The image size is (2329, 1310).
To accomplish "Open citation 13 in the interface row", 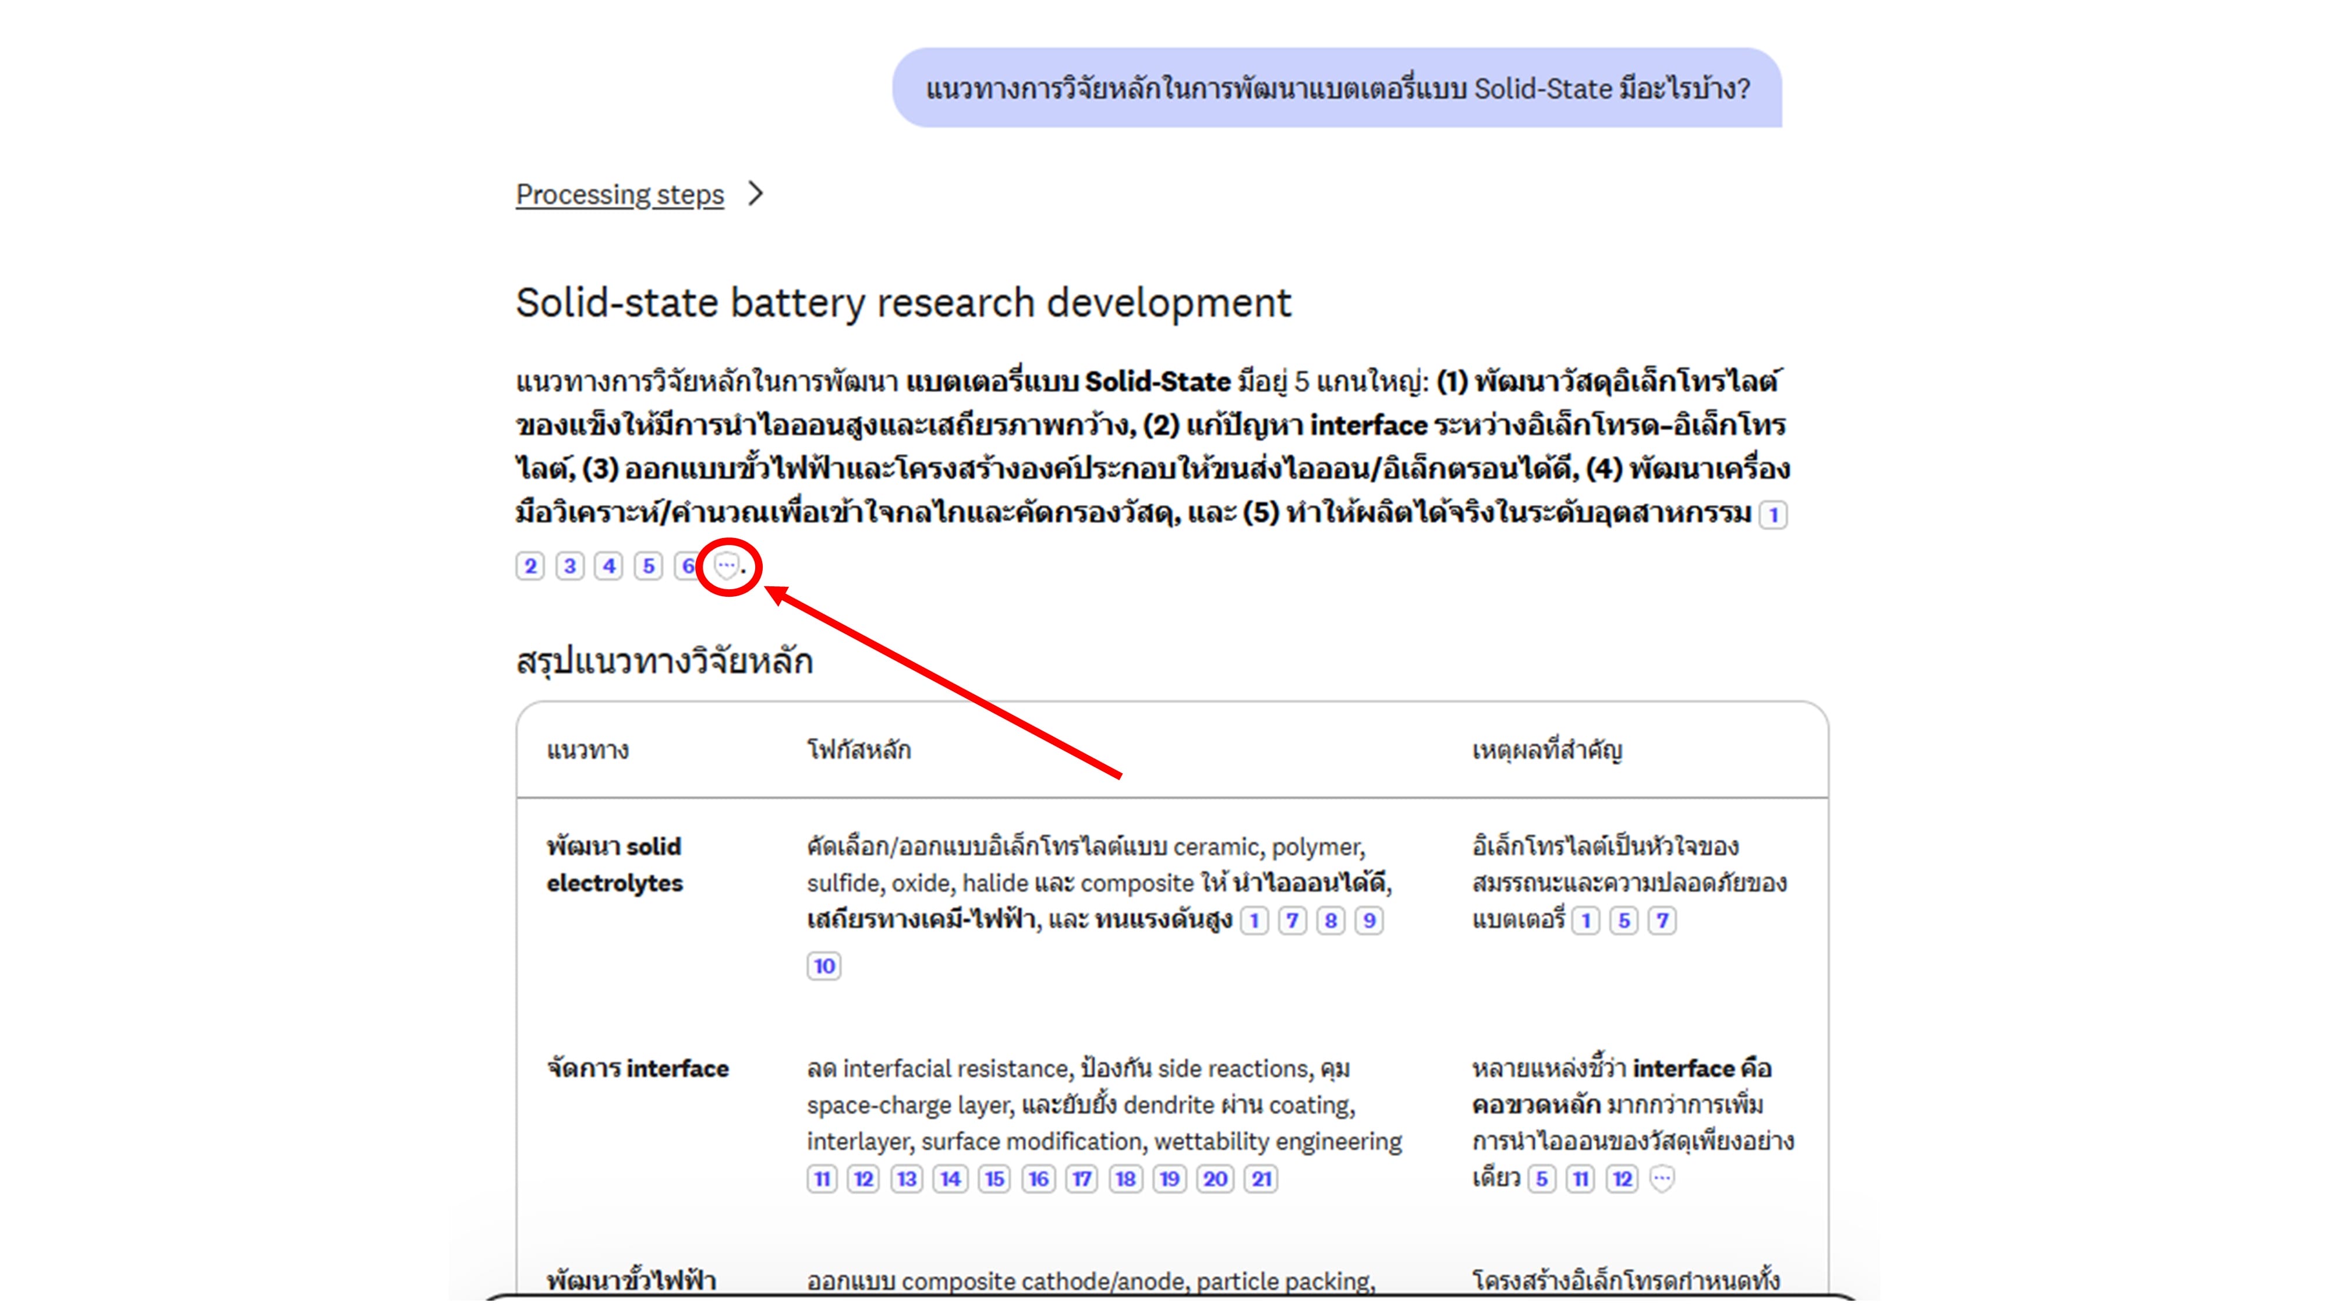I will 906,1179.
